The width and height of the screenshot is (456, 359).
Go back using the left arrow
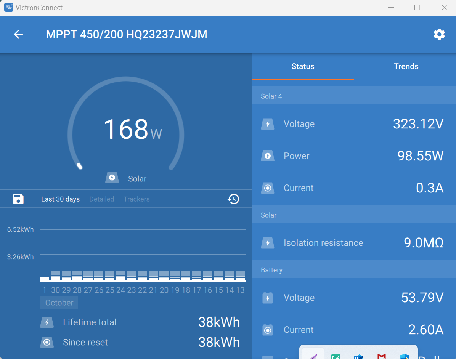(x=18, y=34)
